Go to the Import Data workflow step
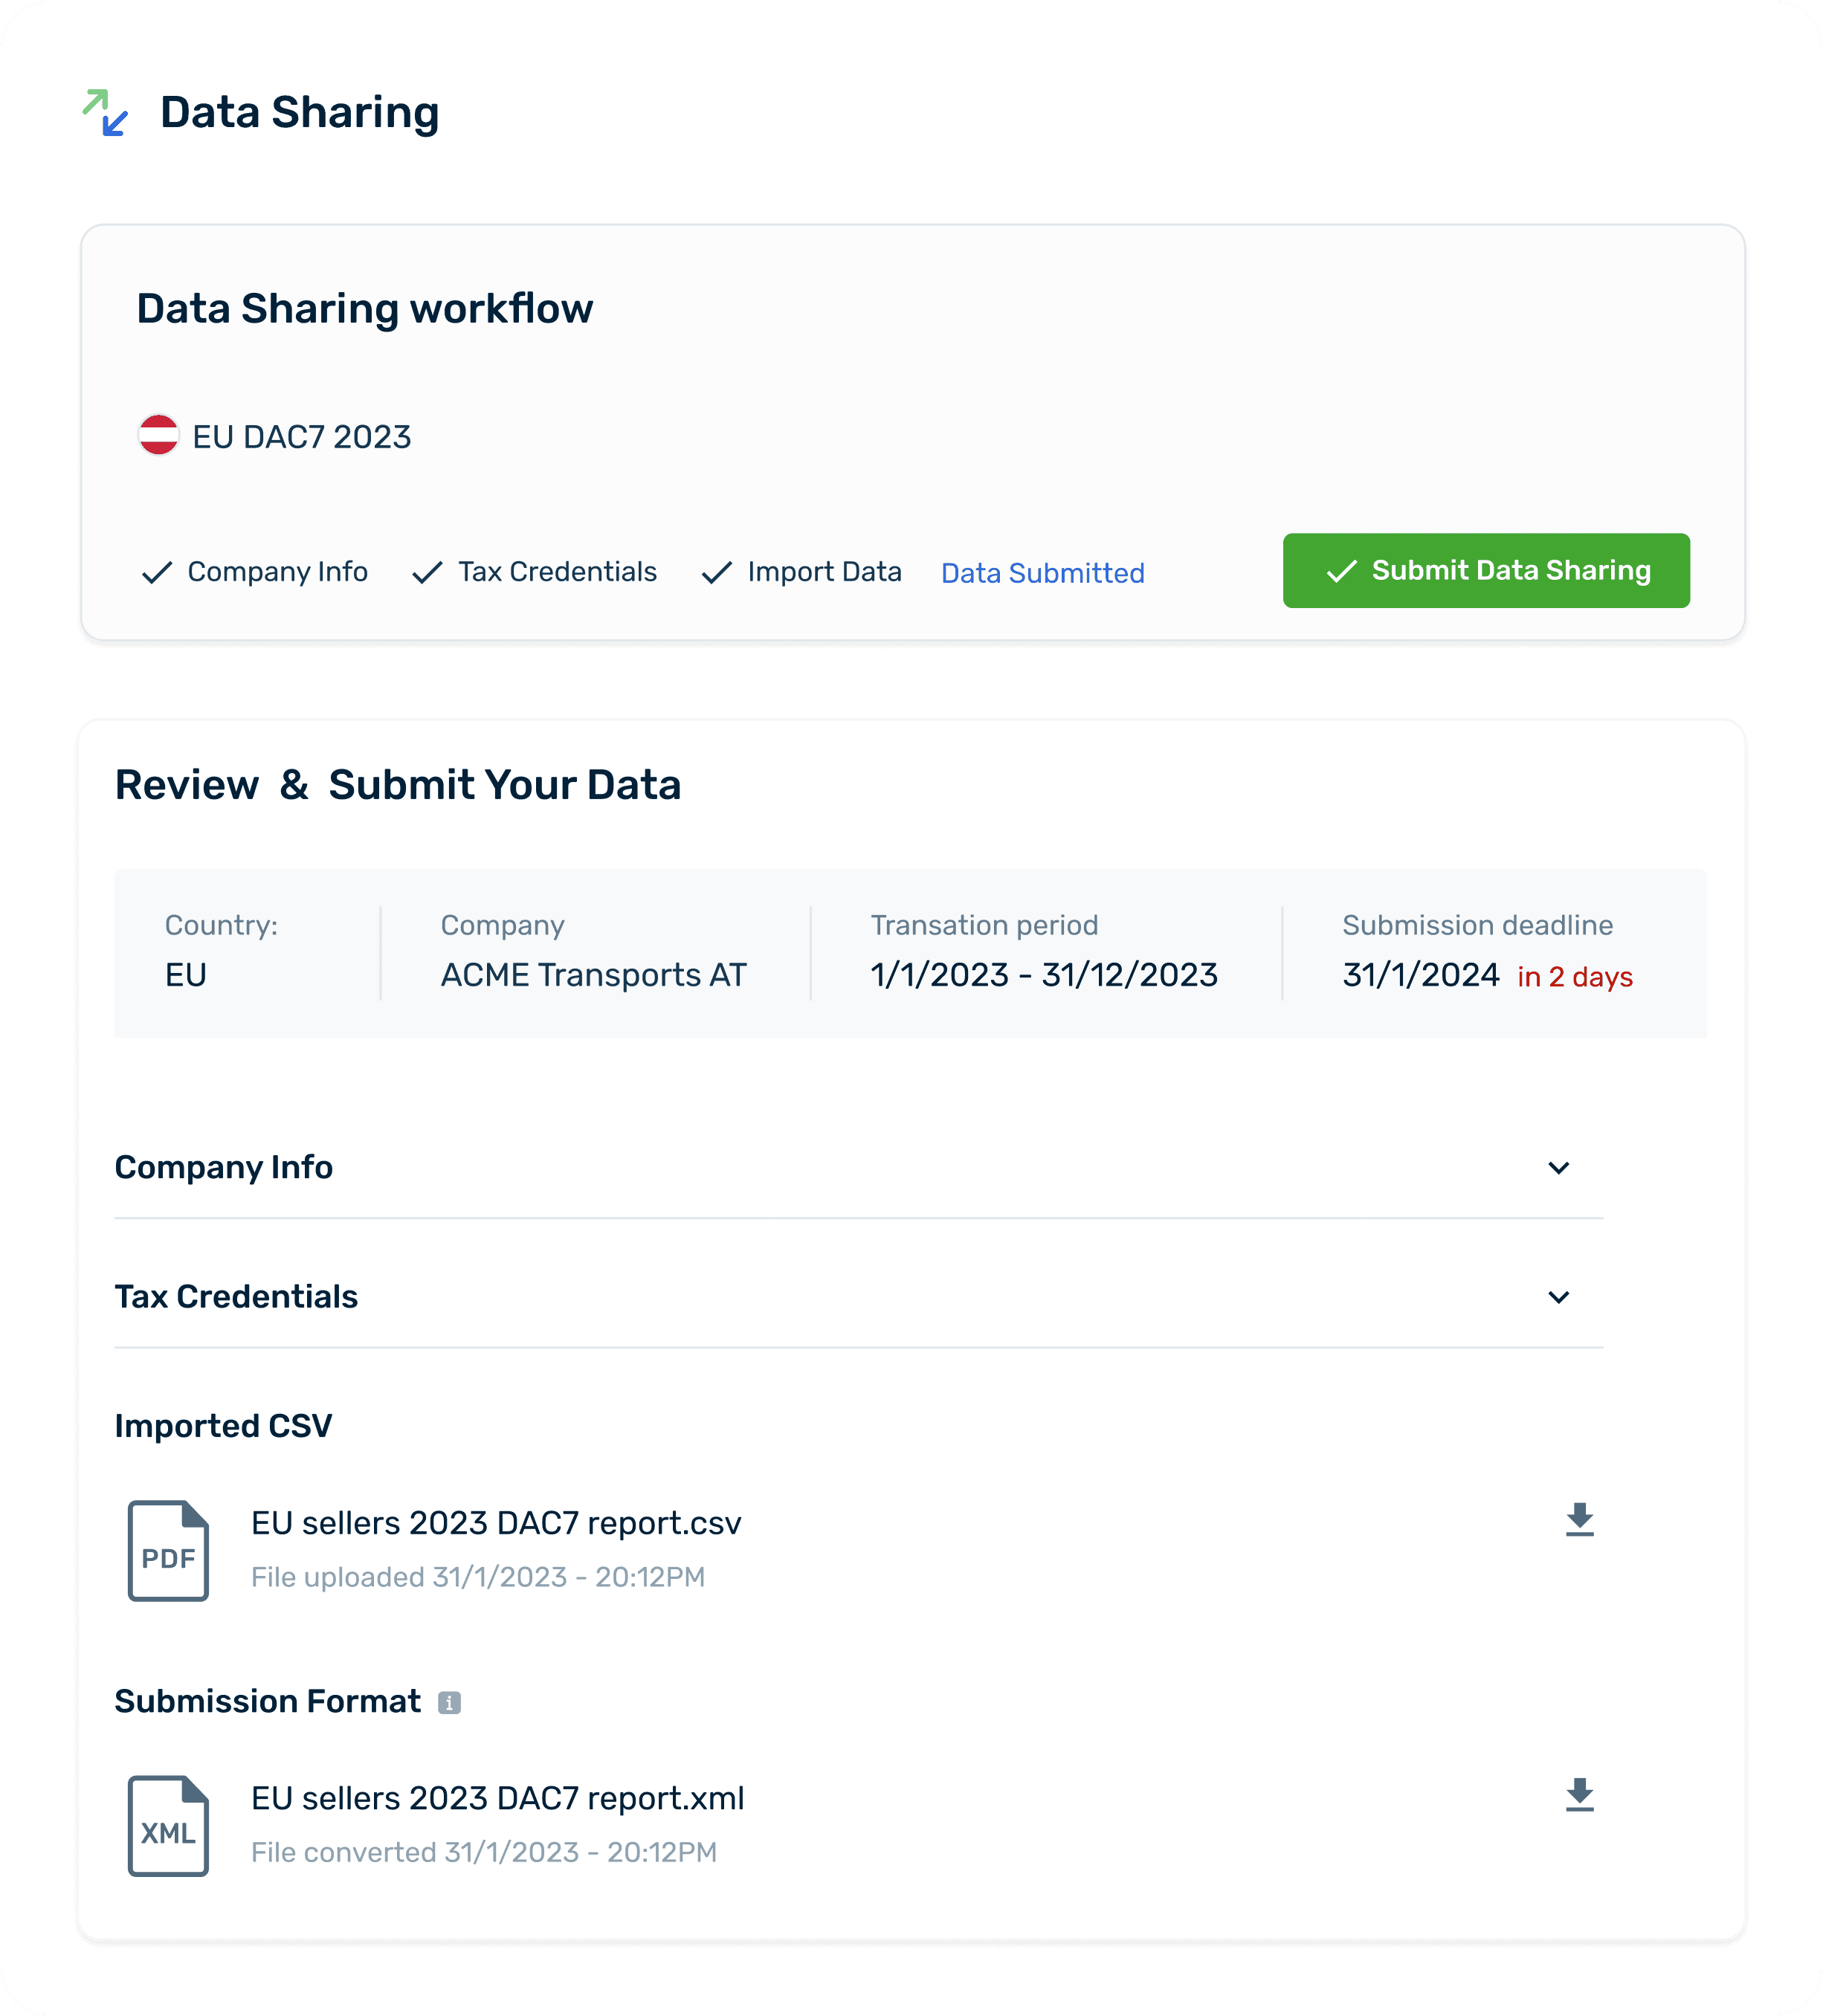Viewport: 1823px width, 2016px height. click(824, 571)
